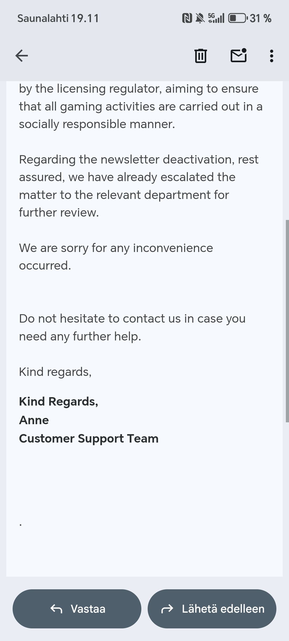Tap the sender name 'Anne' in signature

click(34, 420)
